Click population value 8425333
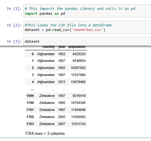151x141 pixels. coord(79,54)
